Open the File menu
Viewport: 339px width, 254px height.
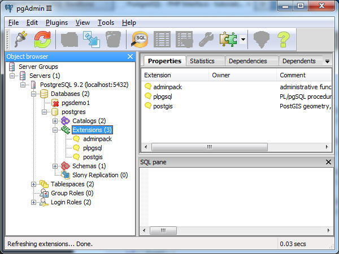tap(14, 23)
